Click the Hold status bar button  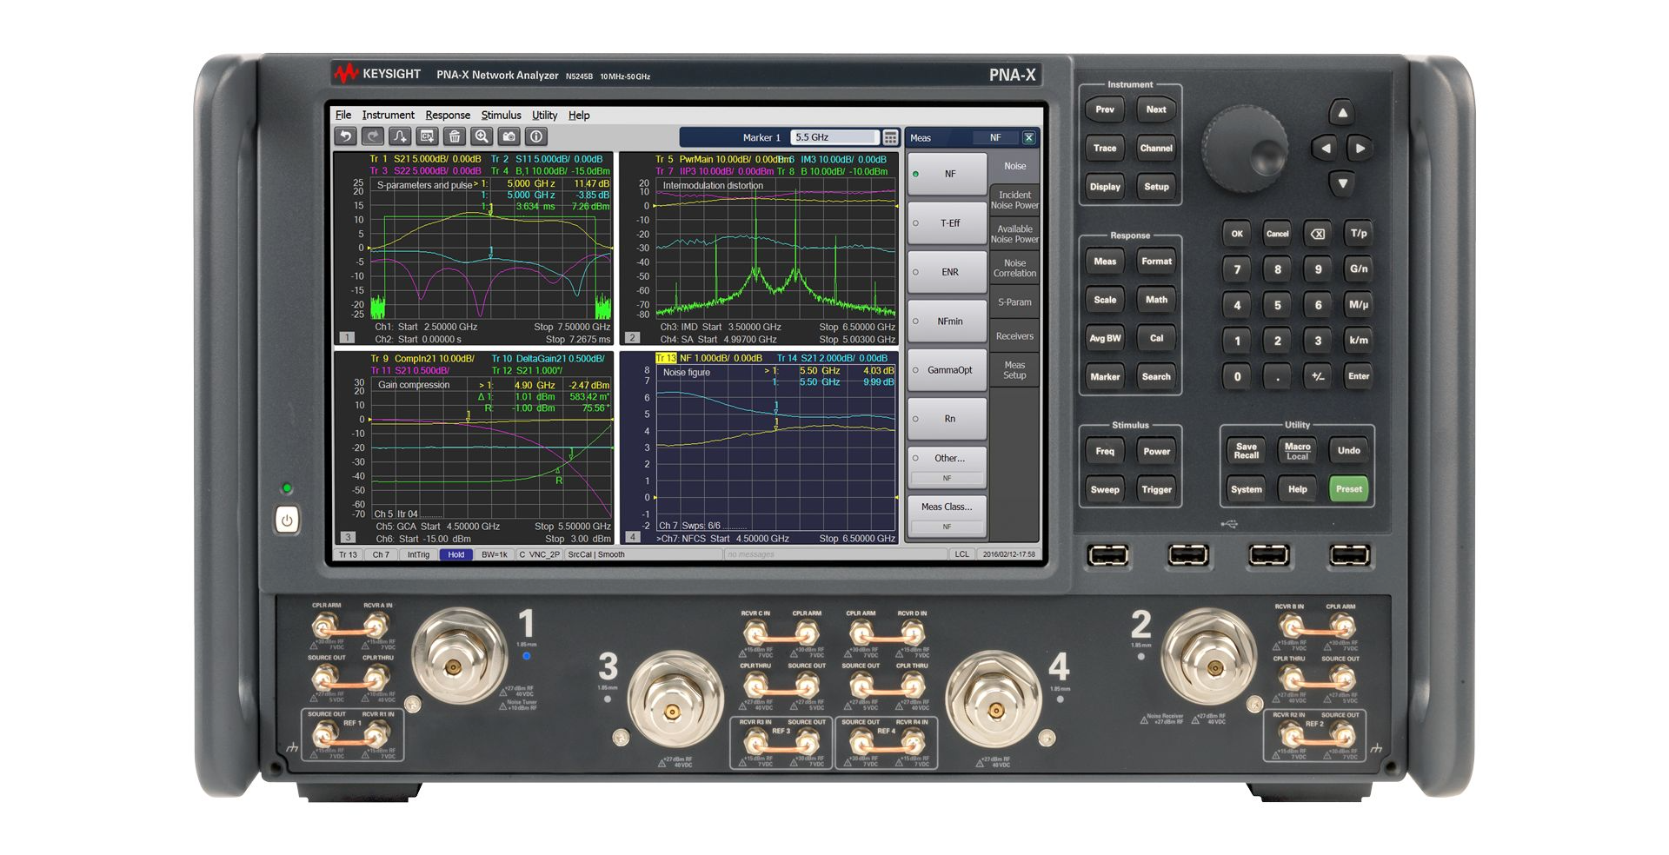[x=456, y=554]
